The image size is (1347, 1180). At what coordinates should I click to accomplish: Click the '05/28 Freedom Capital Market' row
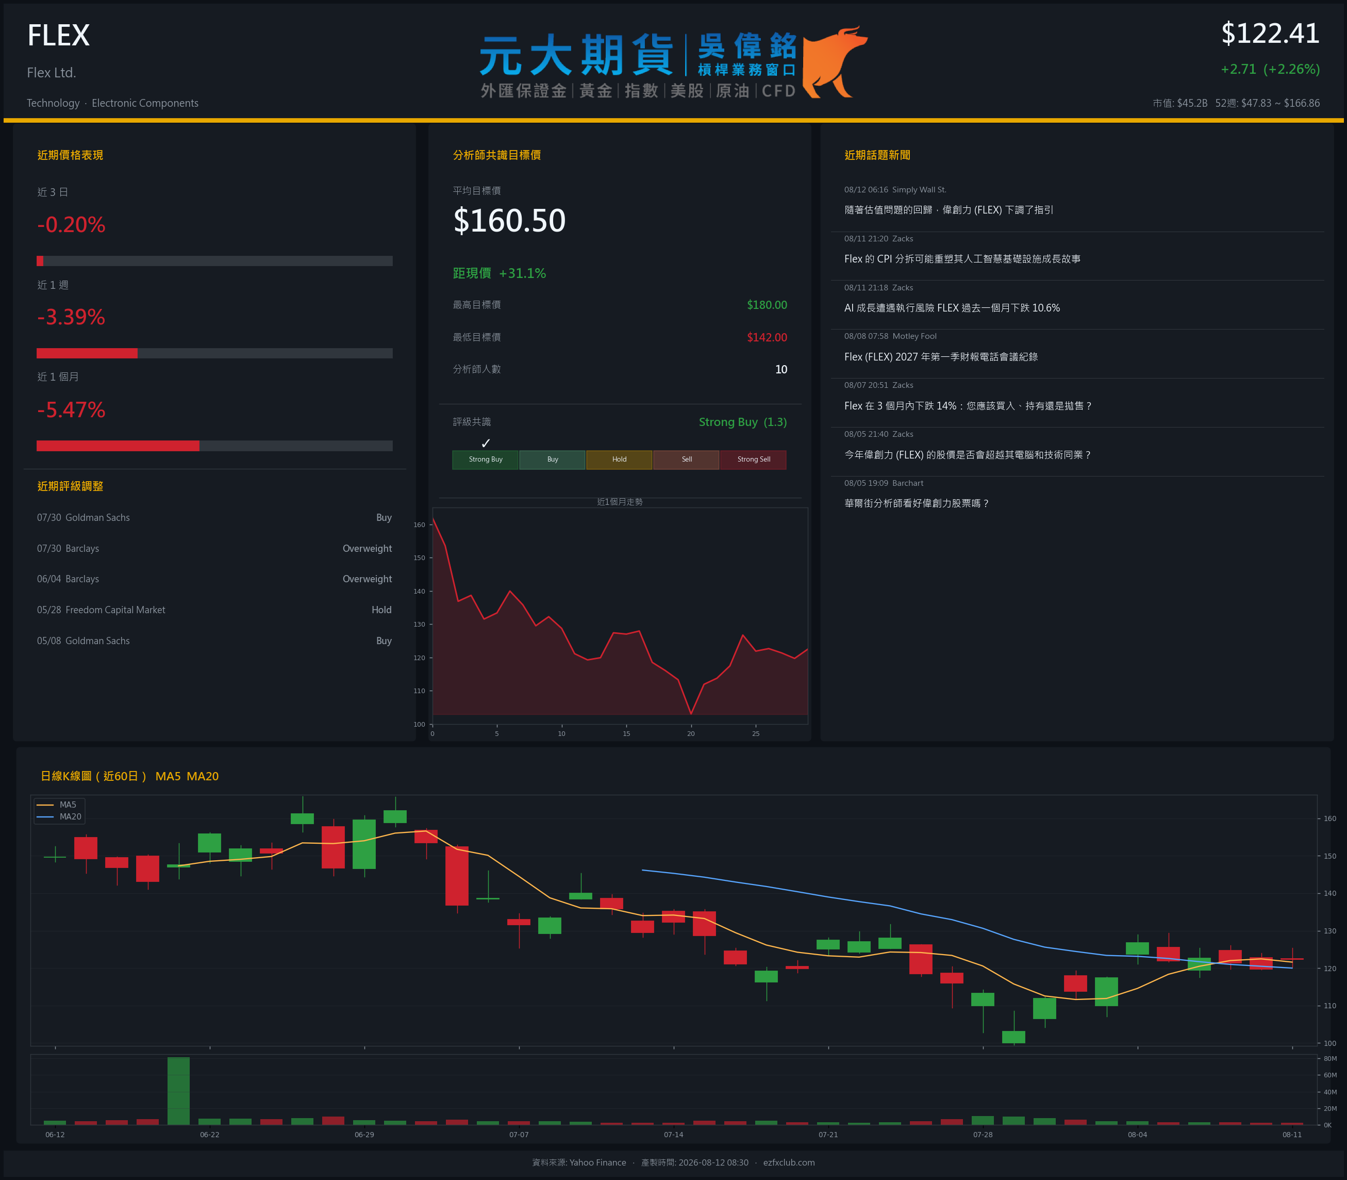pyautogui.click(x=214, y=610)
